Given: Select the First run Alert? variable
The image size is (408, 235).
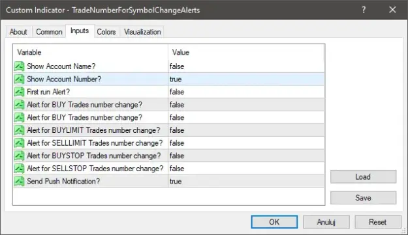Looking at the screenshot, I should 48,92.
